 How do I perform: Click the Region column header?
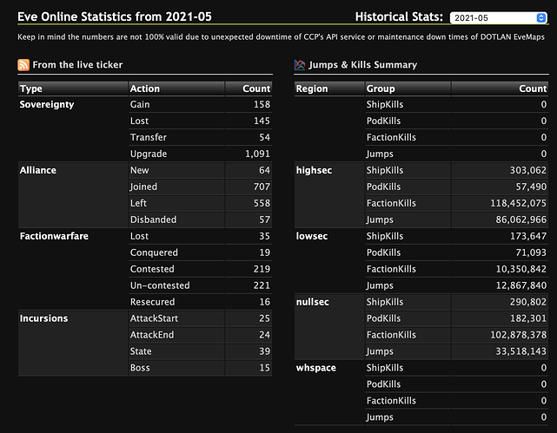coord(329,89)
